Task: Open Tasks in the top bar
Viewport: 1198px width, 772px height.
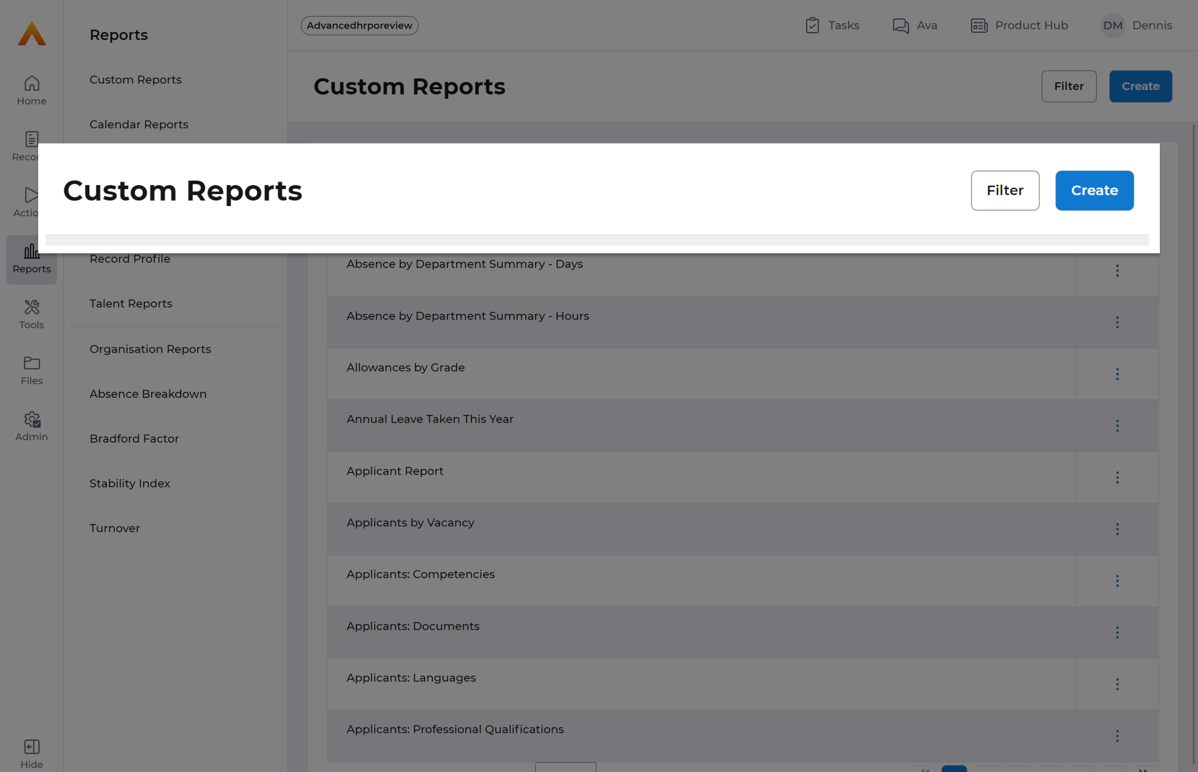Action: 832,26
